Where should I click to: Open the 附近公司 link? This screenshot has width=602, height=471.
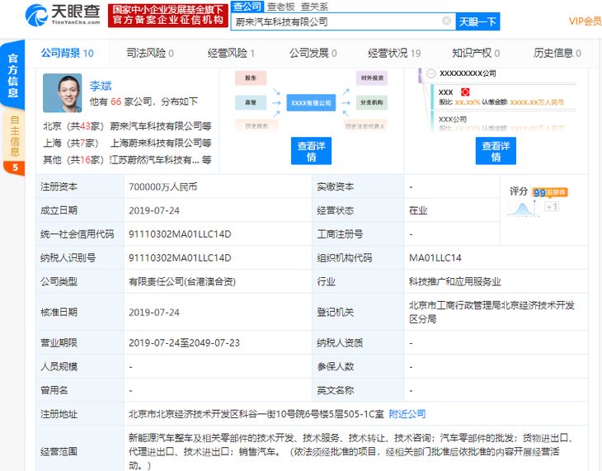[407, 414]
